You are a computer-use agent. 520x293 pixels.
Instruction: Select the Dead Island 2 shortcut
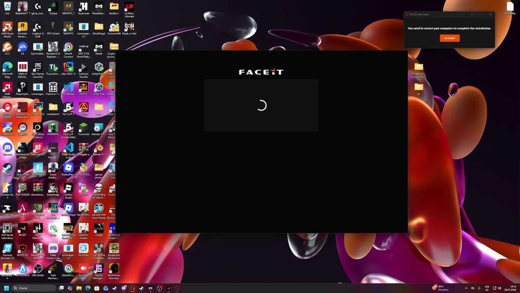pos(38,149)
